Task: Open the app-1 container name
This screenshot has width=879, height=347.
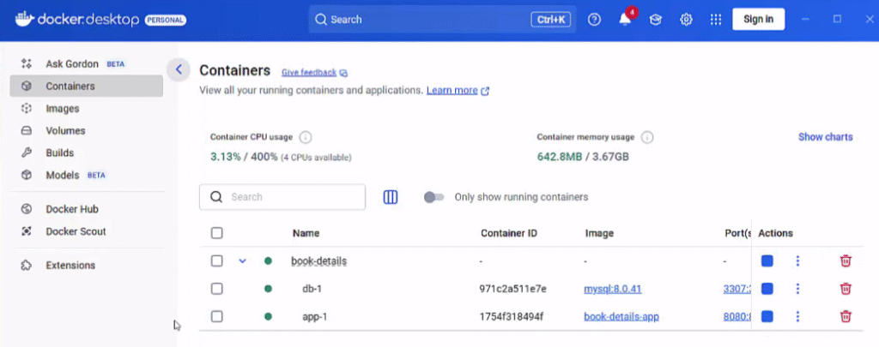Action: [314, 317]
